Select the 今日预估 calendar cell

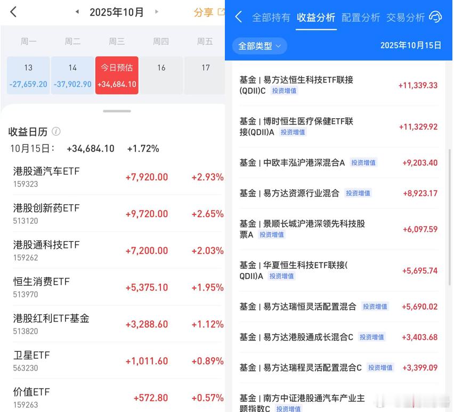[x=117, y=75]
